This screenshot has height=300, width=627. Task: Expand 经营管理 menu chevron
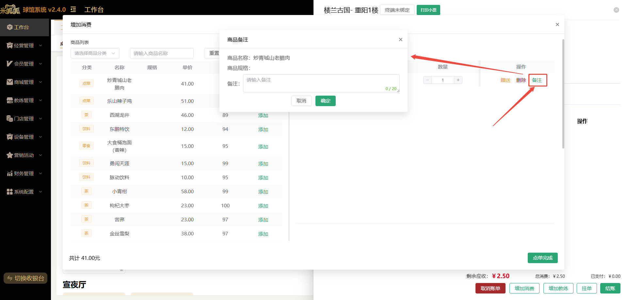(40, 45)
